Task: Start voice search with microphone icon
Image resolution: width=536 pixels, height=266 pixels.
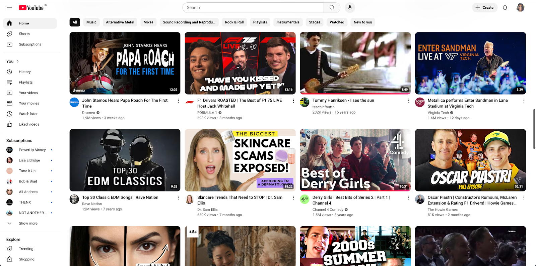Action: click(350, 8)
